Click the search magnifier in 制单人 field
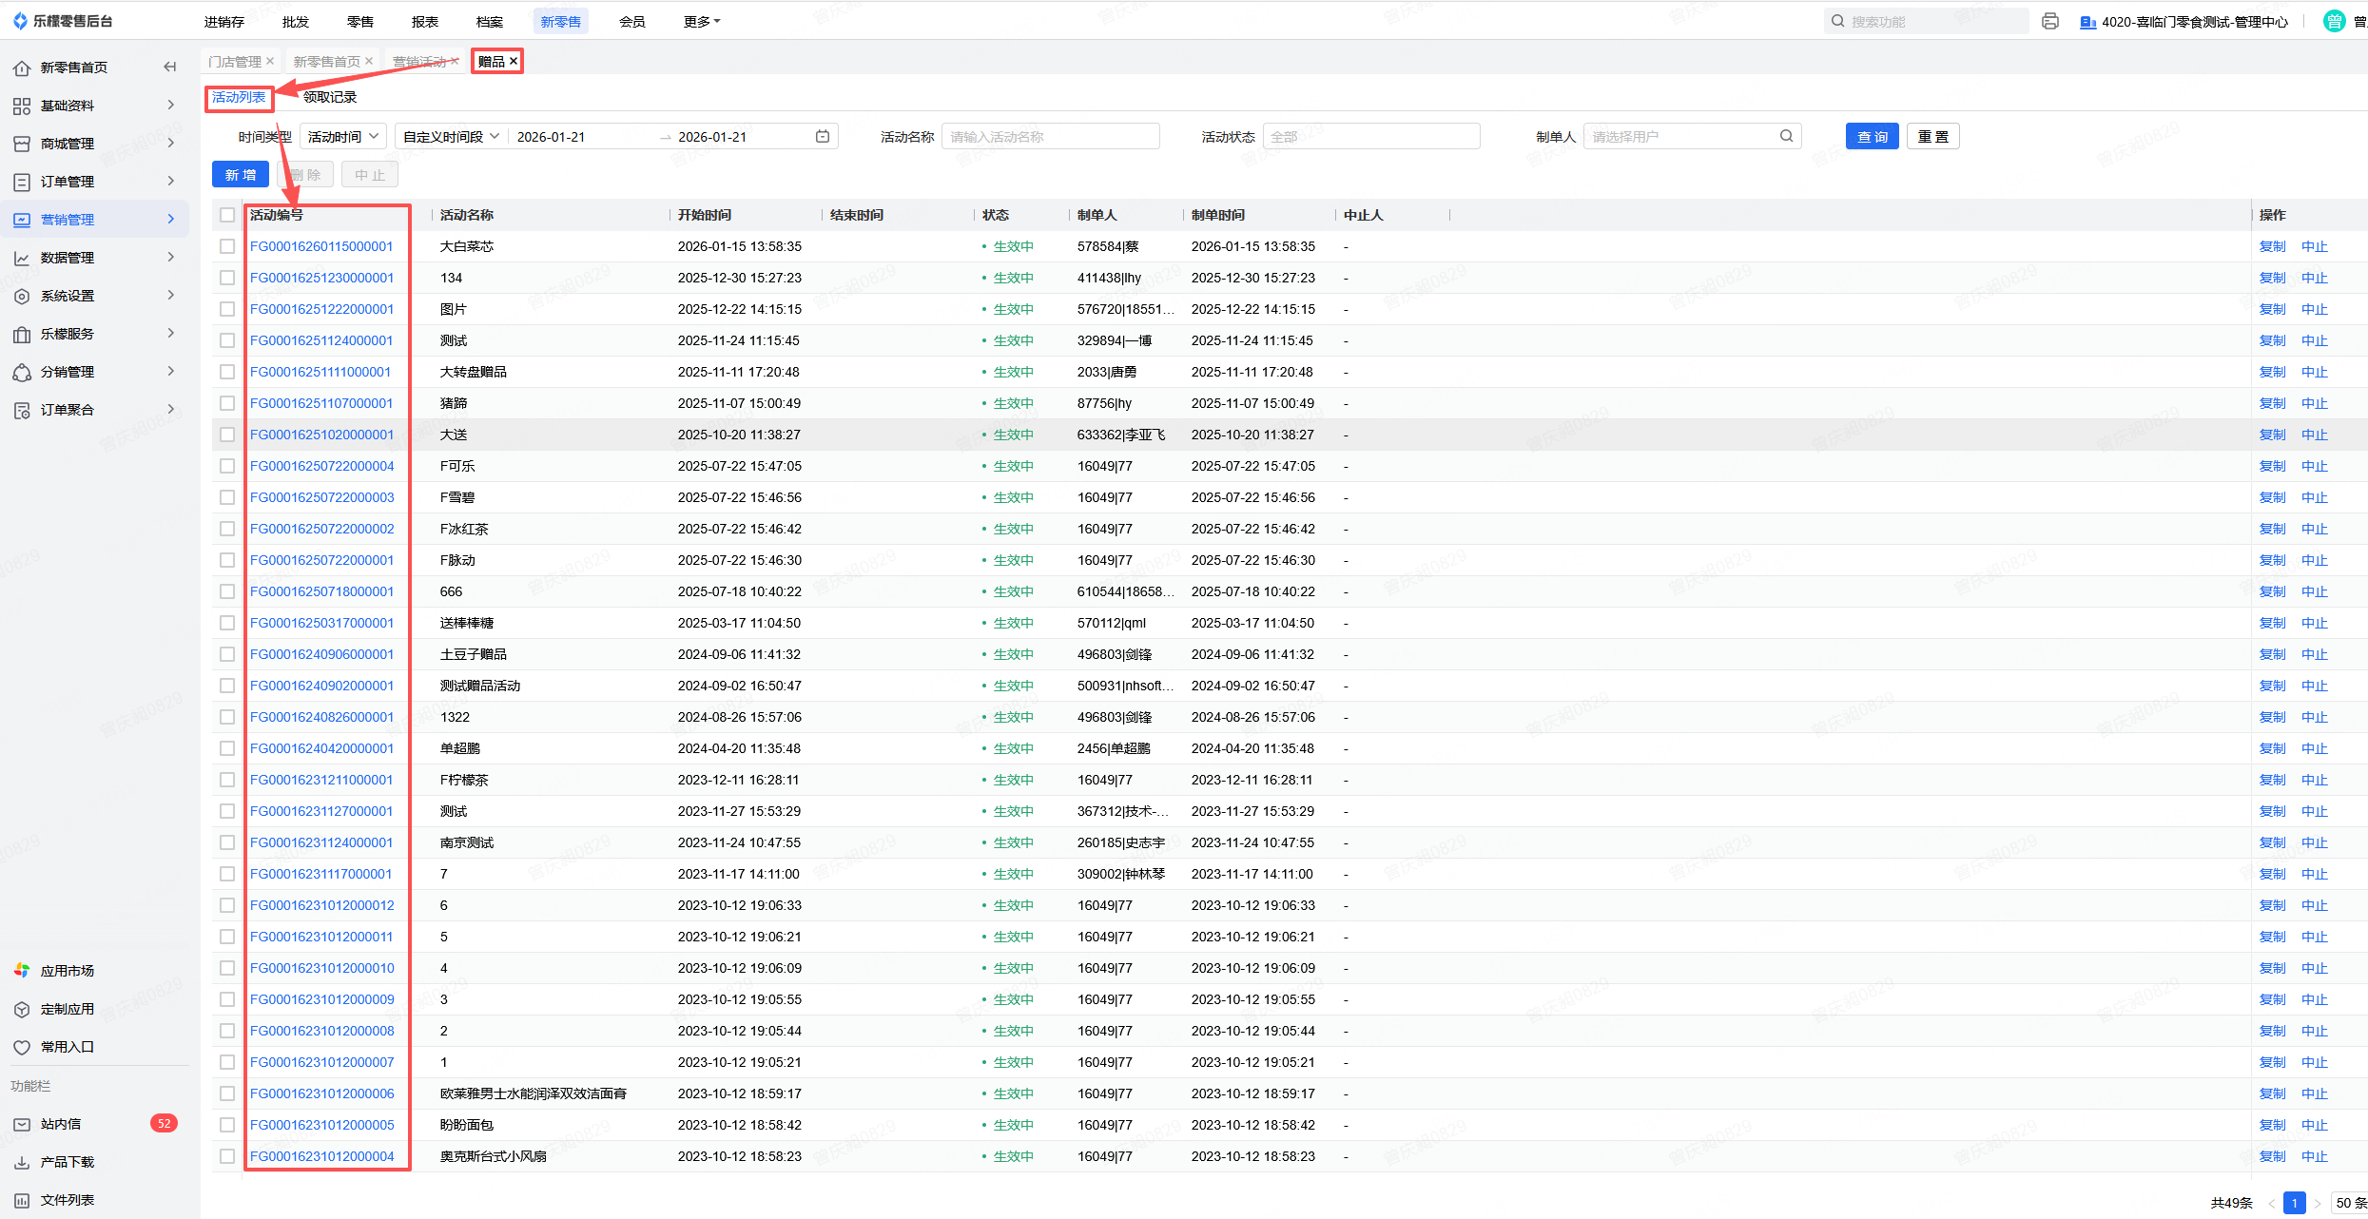Image resolution: width=2368 pixels, height=1219 pixels. pos(1786,136)
